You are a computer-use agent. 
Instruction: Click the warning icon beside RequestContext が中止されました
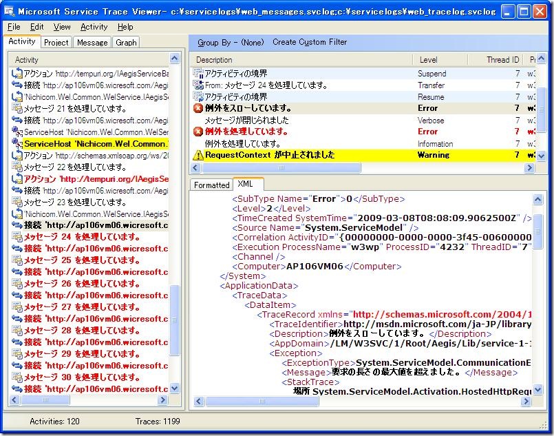[198, 155]
